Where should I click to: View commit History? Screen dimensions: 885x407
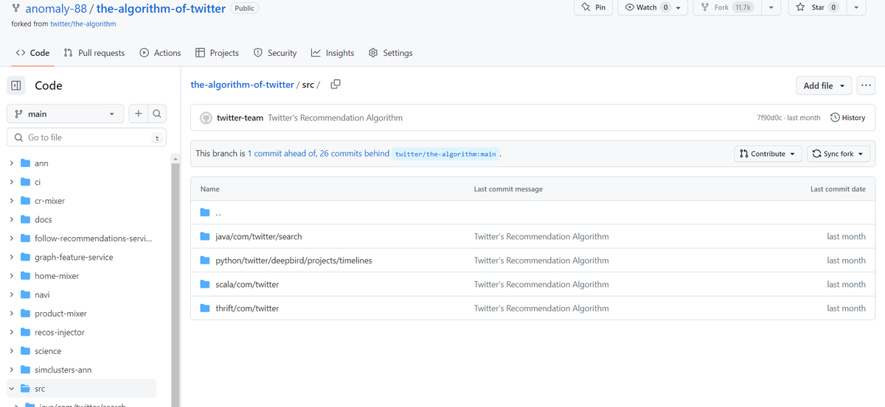click(x=848, y=118)
